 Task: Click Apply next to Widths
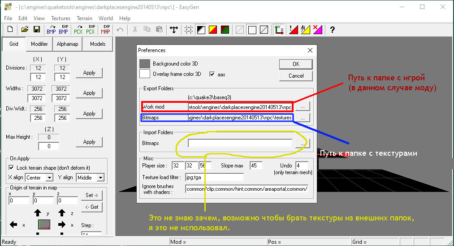click(x=89, y=93)
